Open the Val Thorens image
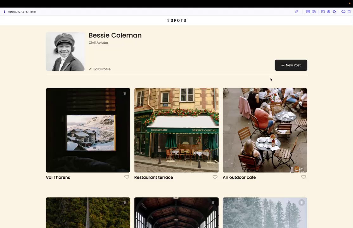Image resolution: width=353 pixels, height=228 pixels. click(x=88, y=130)
